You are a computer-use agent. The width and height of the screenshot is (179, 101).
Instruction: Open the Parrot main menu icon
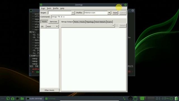8,98
